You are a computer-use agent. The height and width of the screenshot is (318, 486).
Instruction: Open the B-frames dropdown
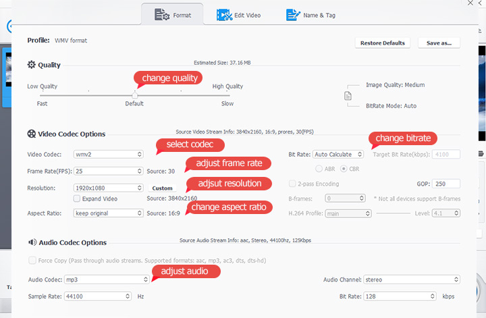346,198
